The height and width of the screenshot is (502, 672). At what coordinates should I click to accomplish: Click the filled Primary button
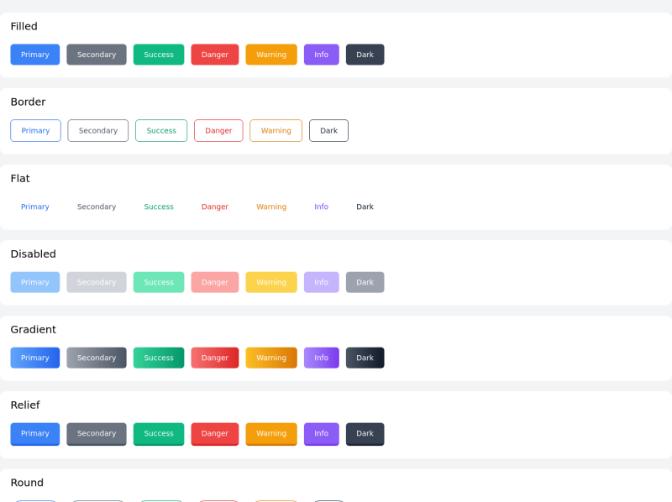click(x=34, y=54)
